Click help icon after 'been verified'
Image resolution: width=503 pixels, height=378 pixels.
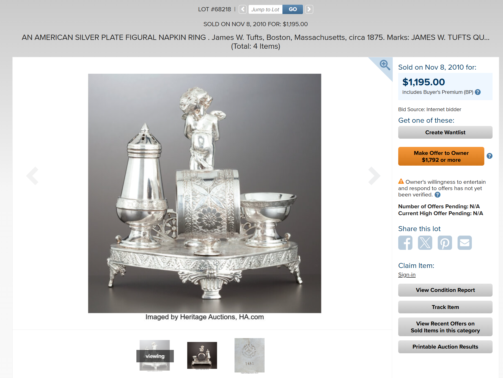438,195
